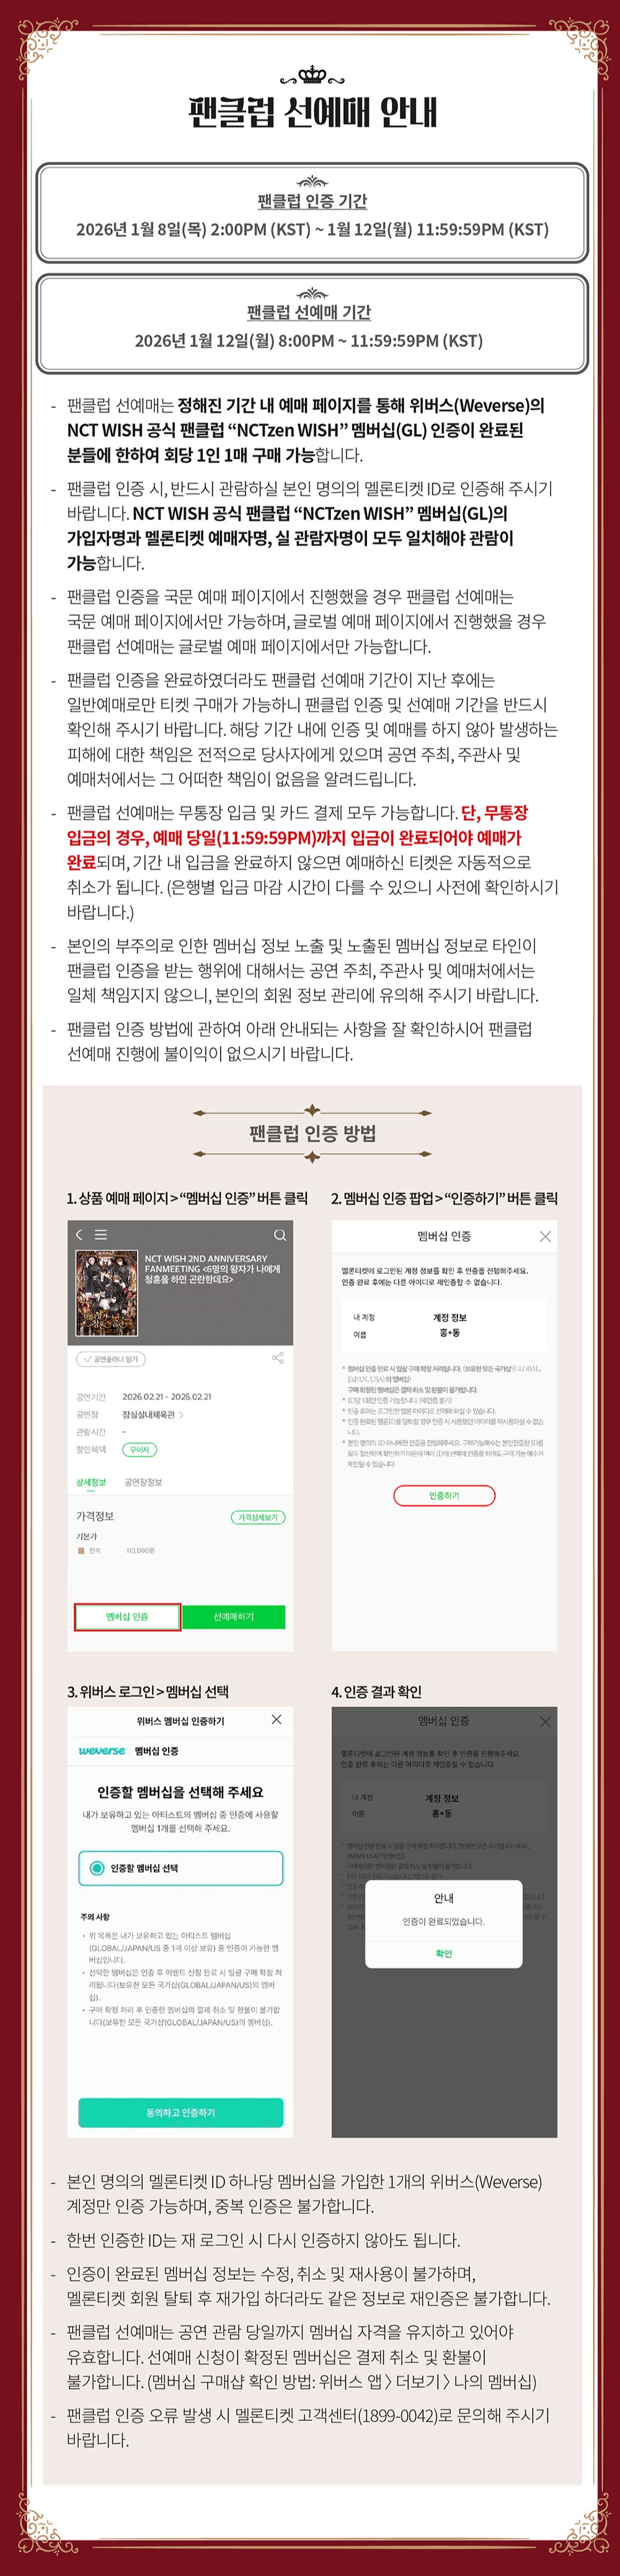Switch to the 공연장정보 tab
Image resolution: width=620 pixels, height=2576 pixels.
[143, 1482]
